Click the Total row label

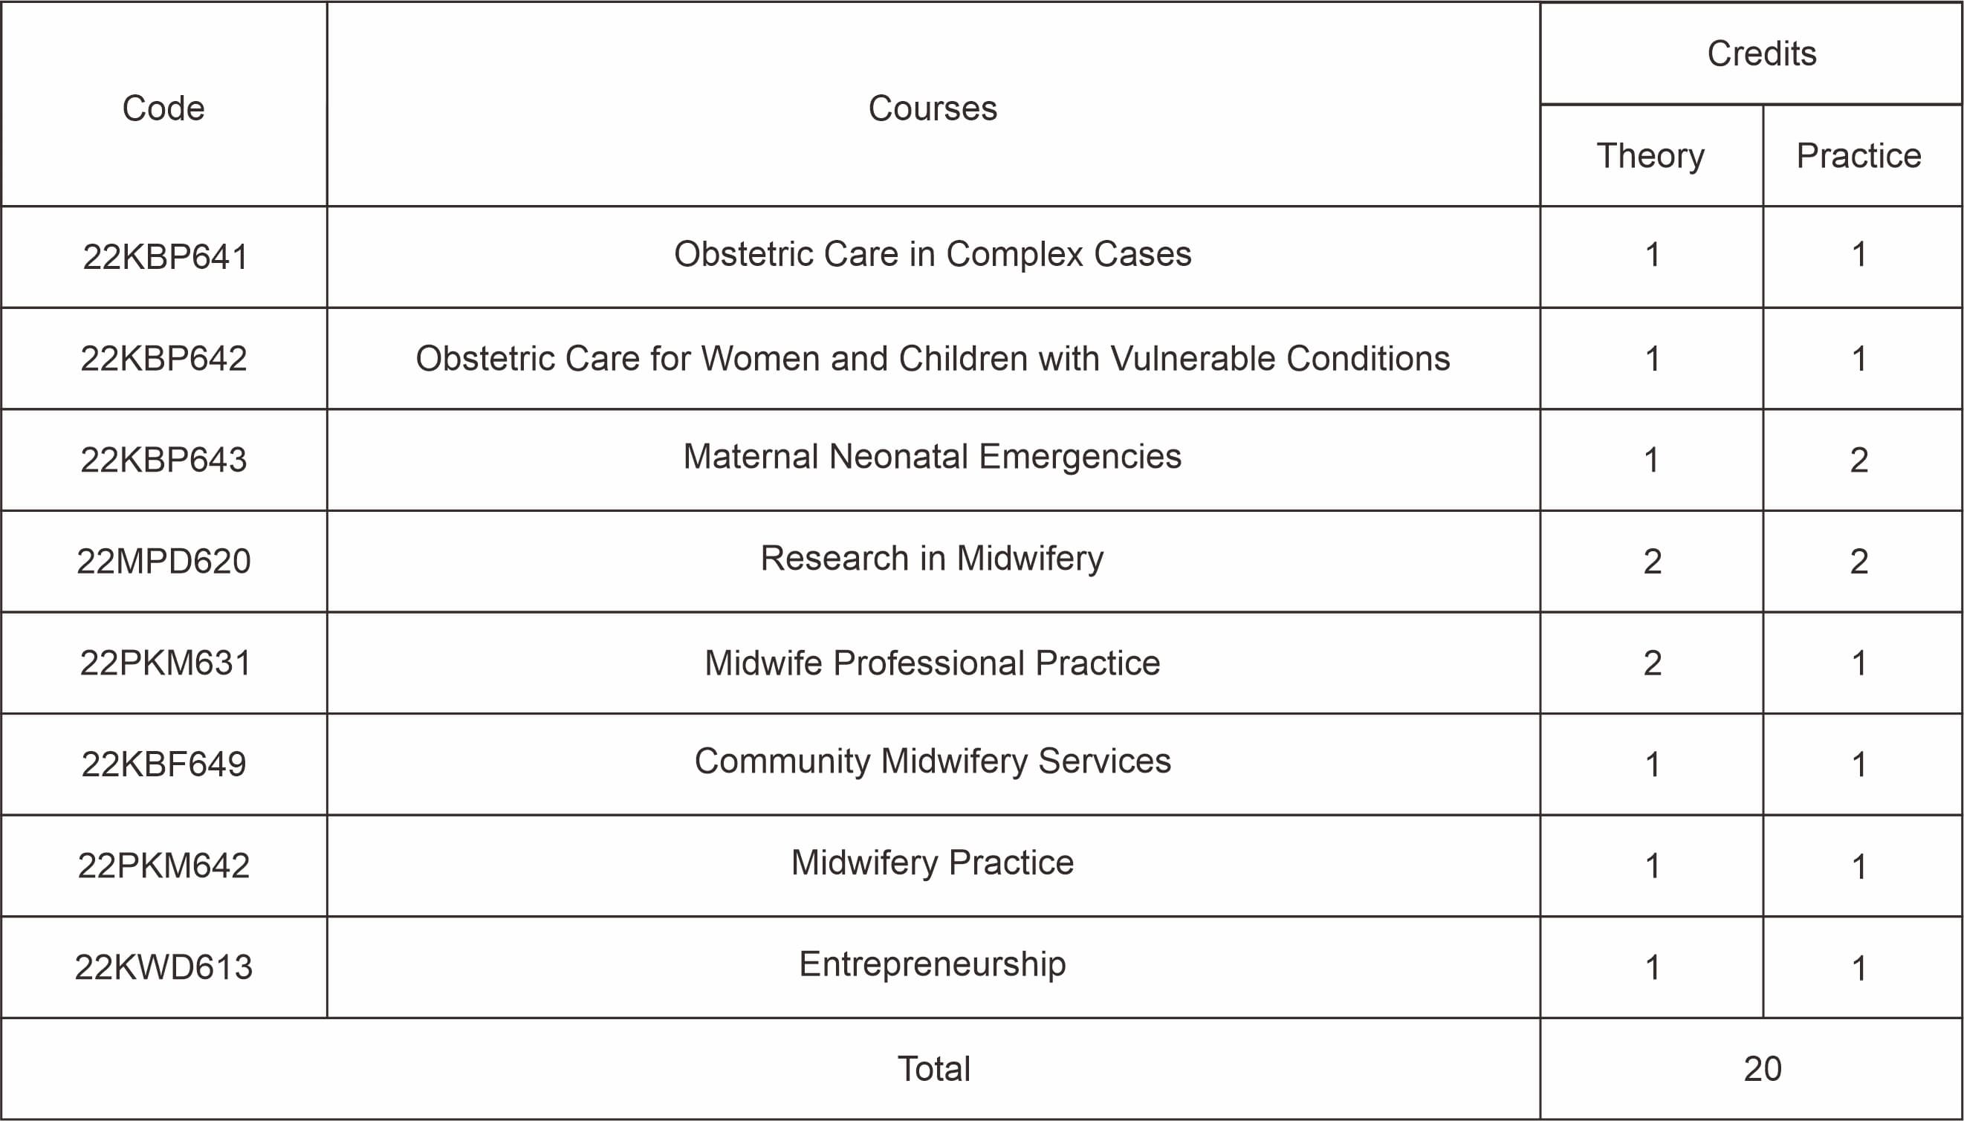[933, 1069]
